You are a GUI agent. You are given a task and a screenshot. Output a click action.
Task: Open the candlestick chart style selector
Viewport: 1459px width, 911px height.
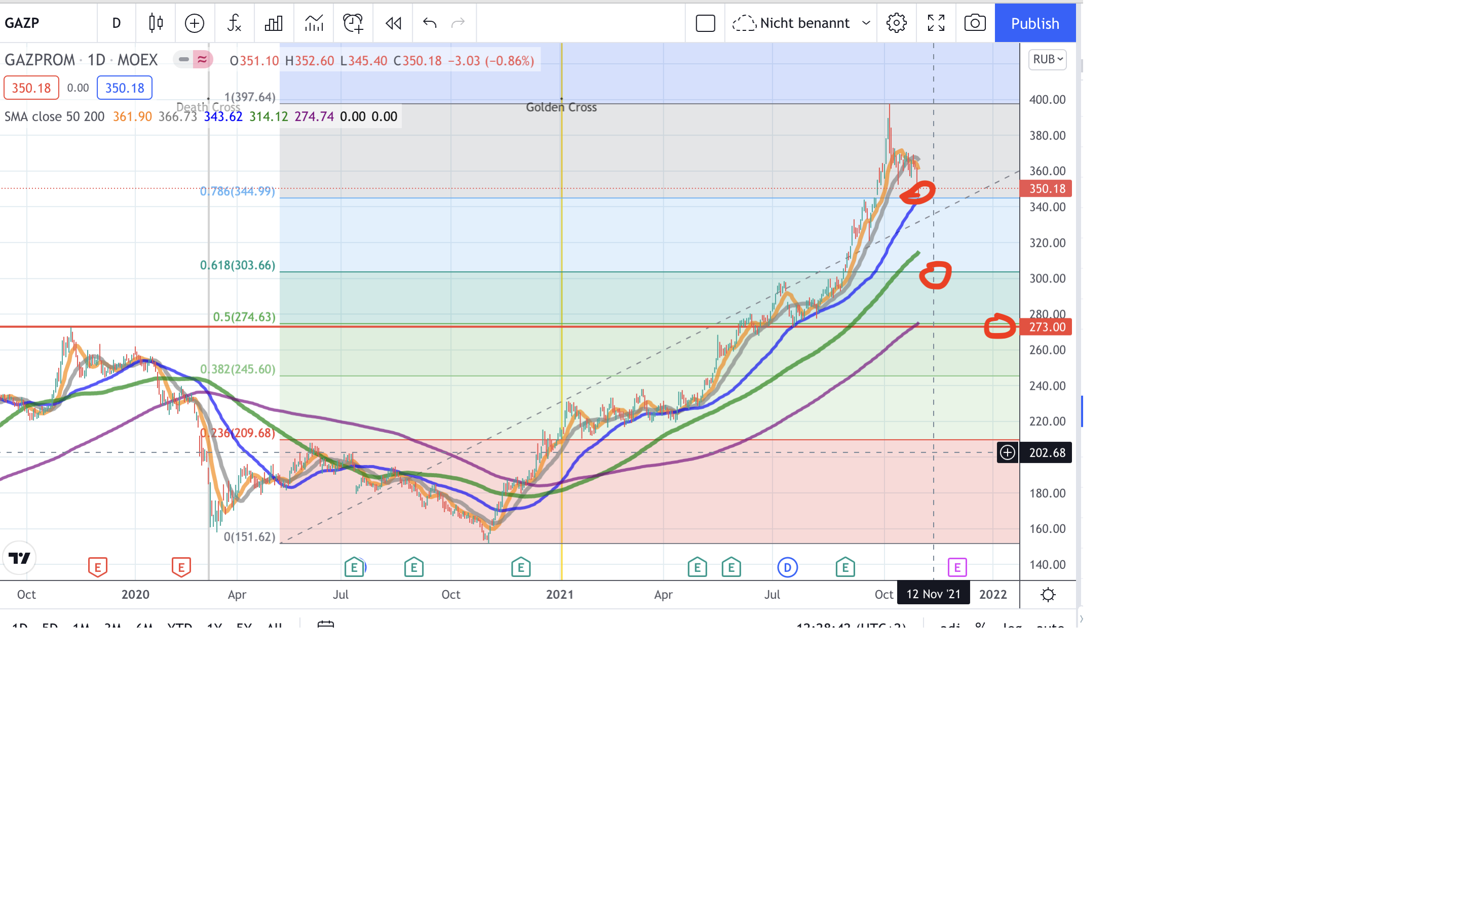(x=156, y=23)
